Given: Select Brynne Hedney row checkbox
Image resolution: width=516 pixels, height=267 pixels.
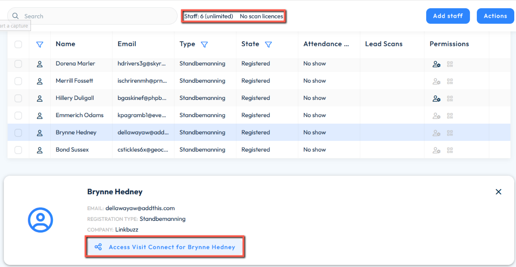Looking at the screenshot, I should [18, 133].
